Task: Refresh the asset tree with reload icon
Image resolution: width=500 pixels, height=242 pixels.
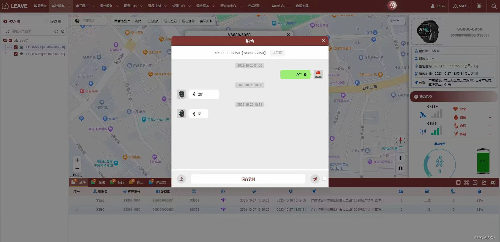Action: (56, 31)
